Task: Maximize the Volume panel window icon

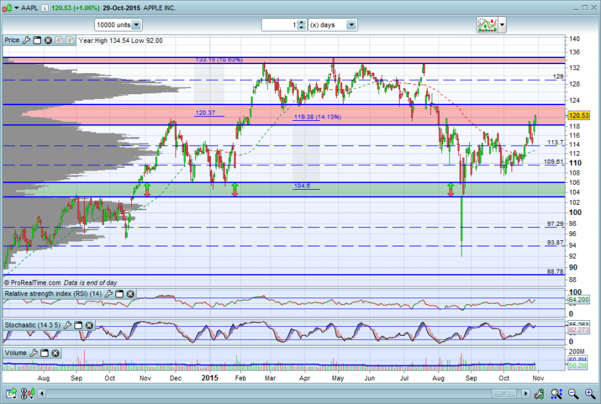Action: 44,353
